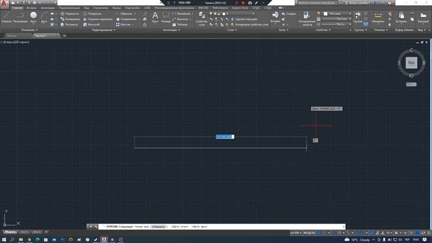The height and width of the screenshot is (243, 432).
Task: Open the ПоСлою color dropdown
Action: pyautogui.click(x=337, y=13)
